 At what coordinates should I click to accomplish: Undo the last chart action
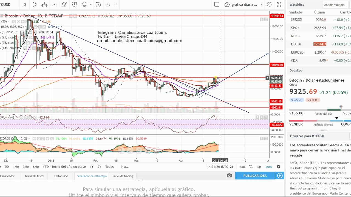point(108,4)
